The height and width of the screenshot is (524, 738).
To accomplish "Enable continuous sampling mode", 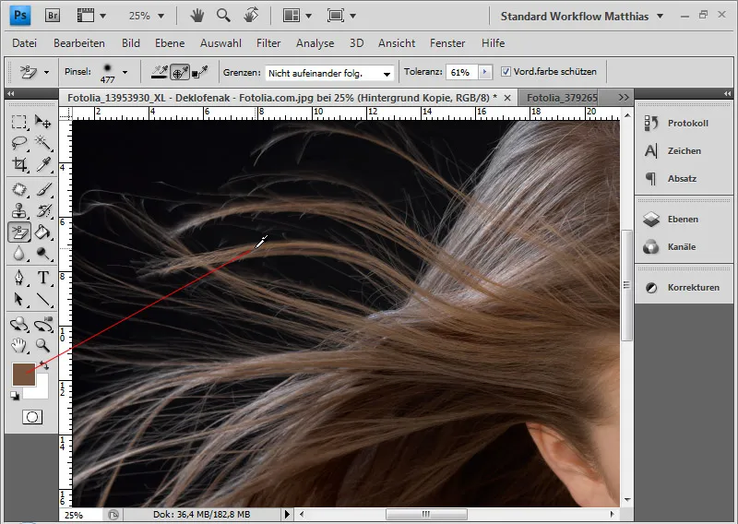I will (159, 72).
